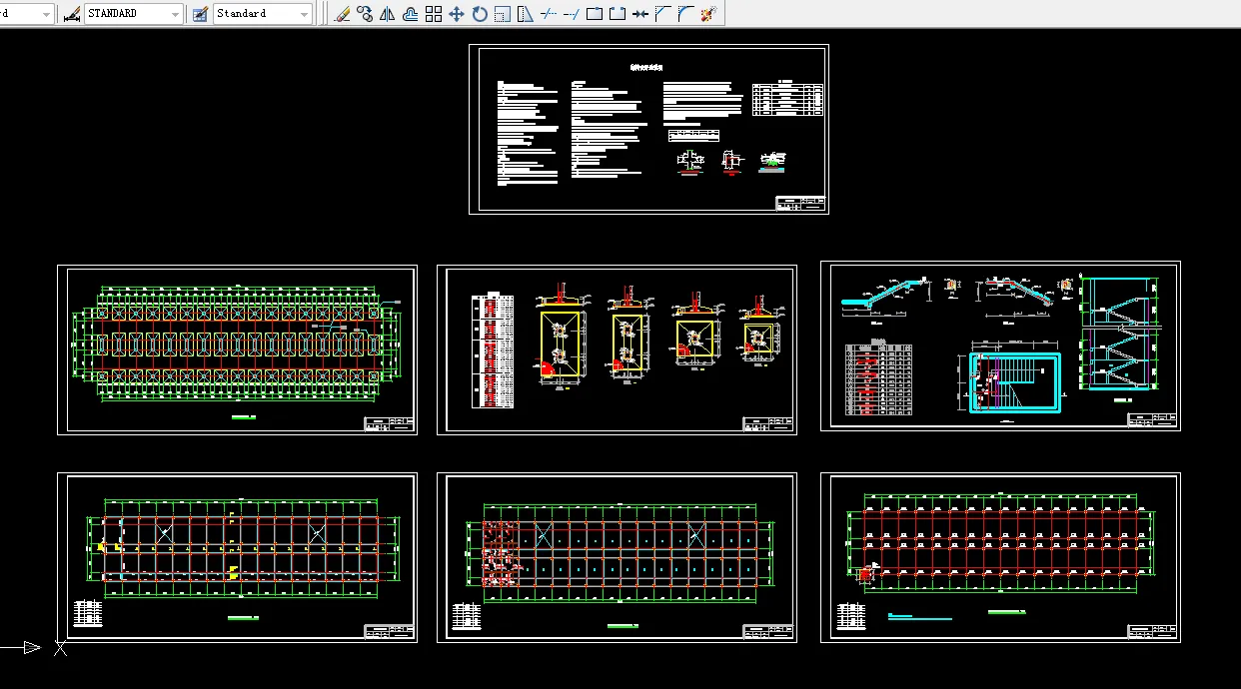Open the Dimension Style manager icon
The image size is (1241, 689).
[71, 14]
